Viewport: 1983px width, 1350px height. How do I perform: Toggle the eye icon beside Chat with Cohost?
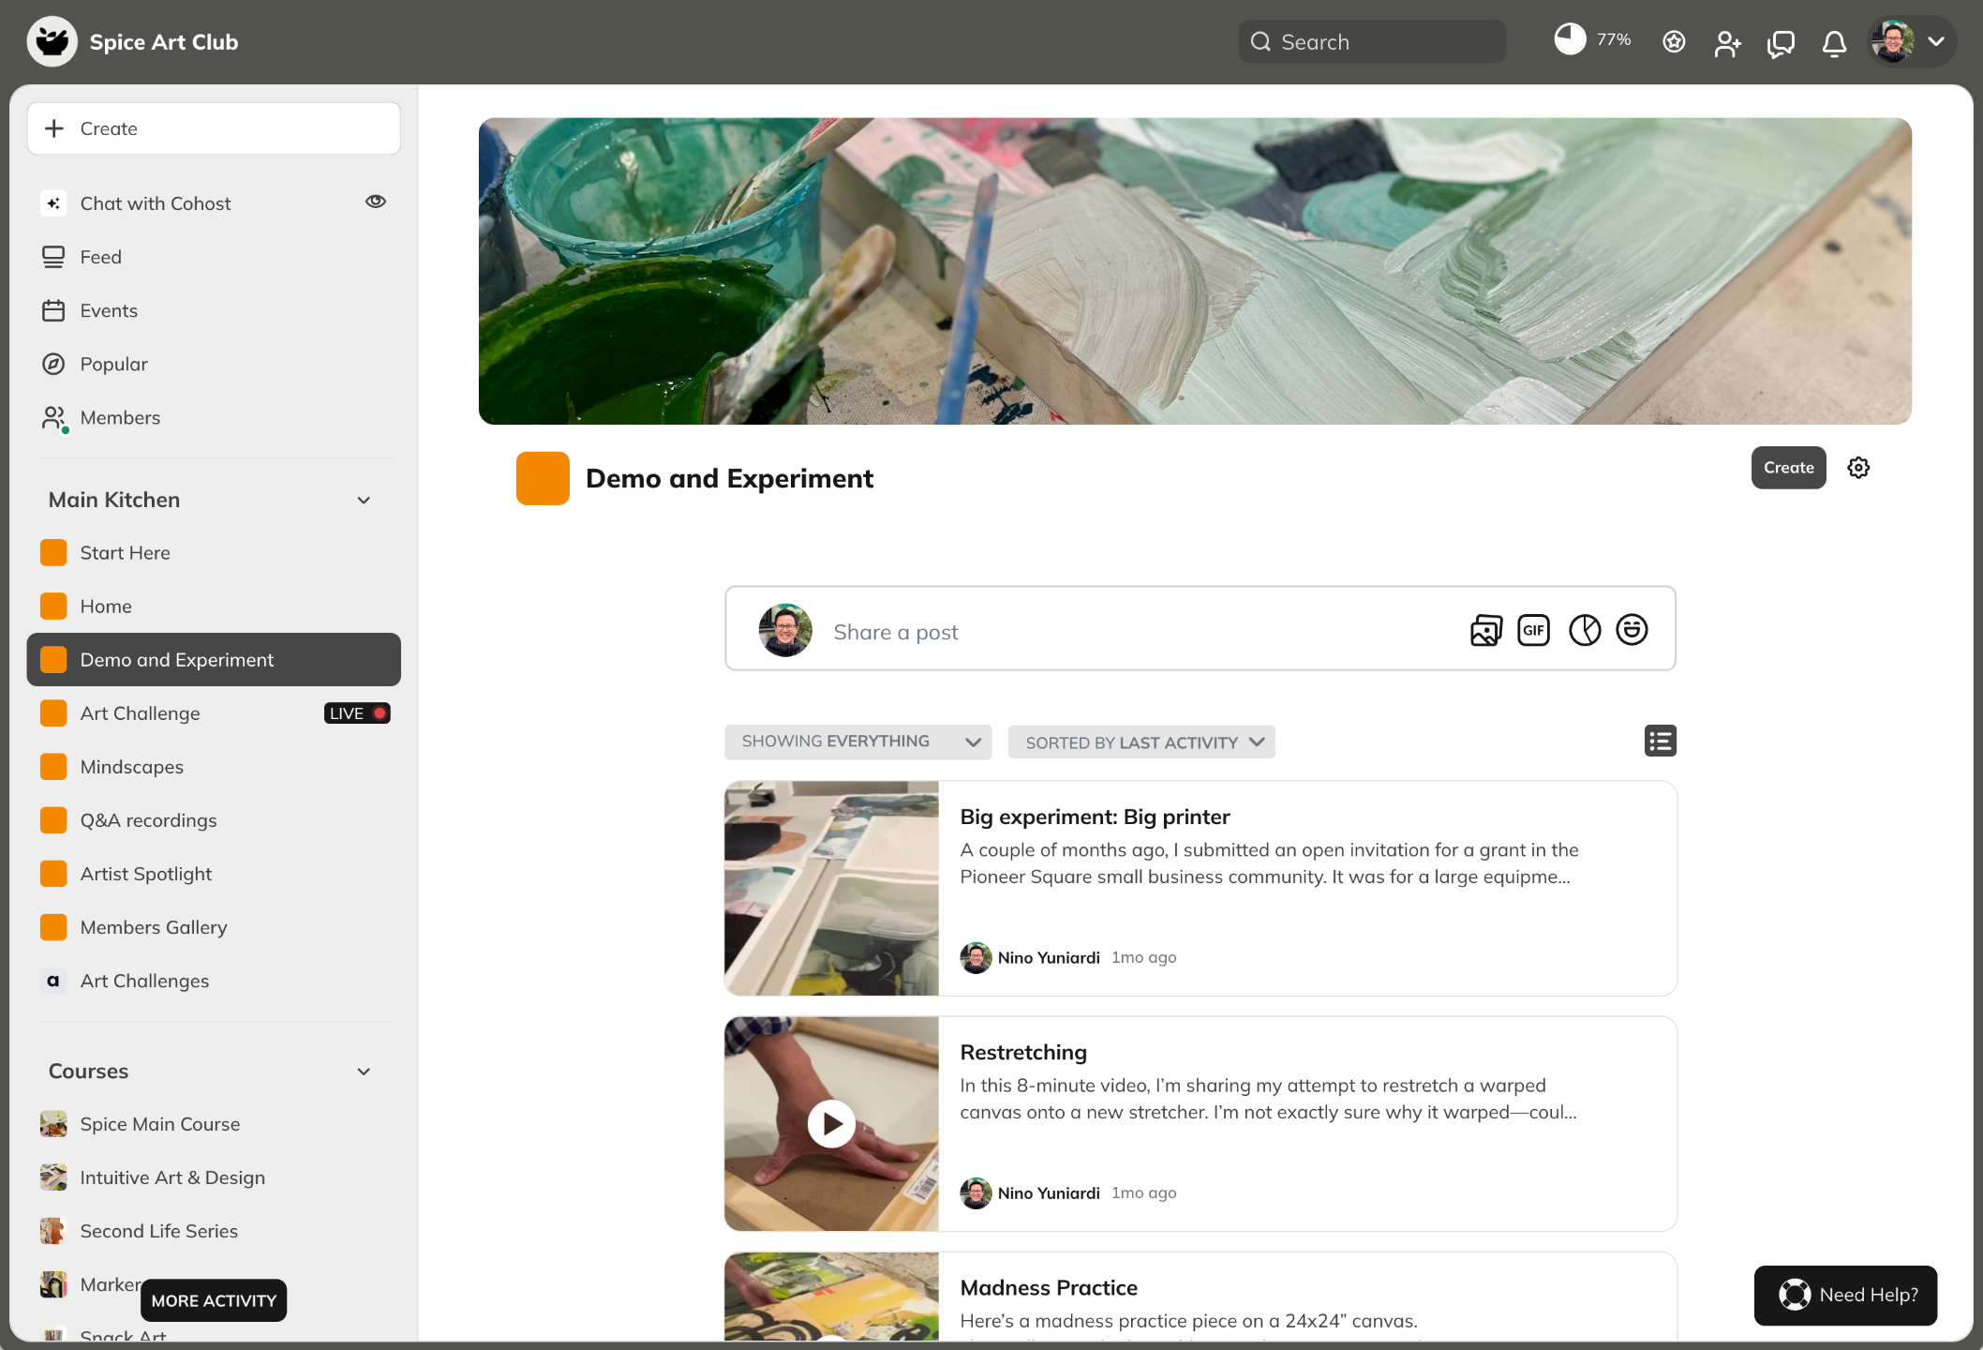[376, 202]
